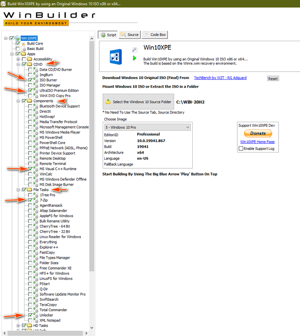
Task: Open TechBench by WZT - RG Adguard link
Action: click(220, 78)
